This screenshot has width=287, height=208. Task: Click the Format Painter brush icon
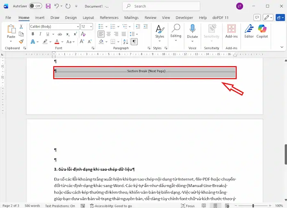tap(21, 42)
